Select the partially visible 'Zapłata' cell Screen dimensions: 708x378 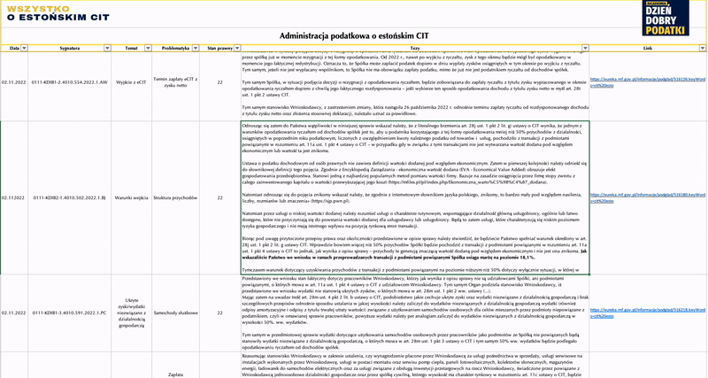(x=175, y=366)
